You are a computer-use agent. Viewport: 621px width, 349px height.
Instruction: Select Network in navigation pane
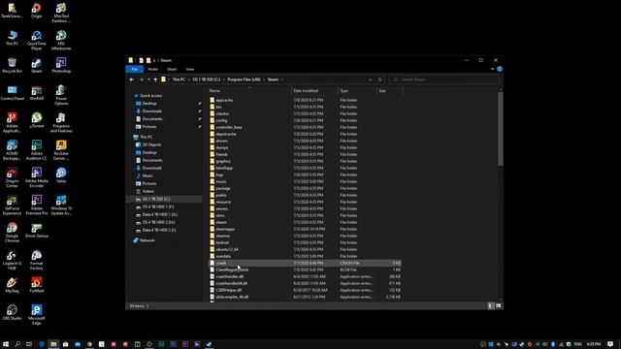pos(147,240)
